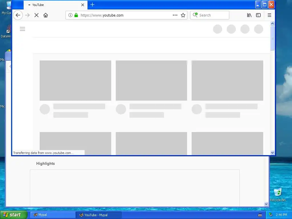Bookmark this page with the star icon
This screenshot has width=292, height=219.
pyautogui.click(x=183, y=15)
